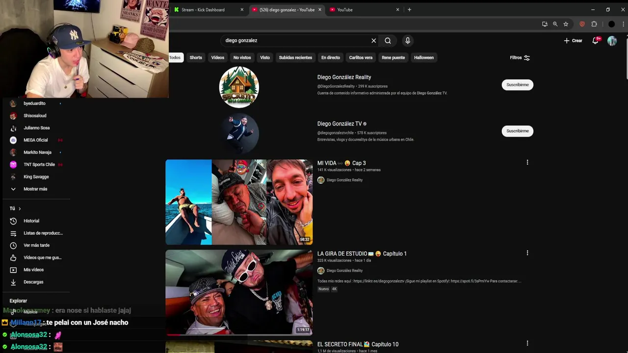This screenshot has height=353, width=628.
Task: Click the browser zoom magnifier icon
Action: (555, 24)
